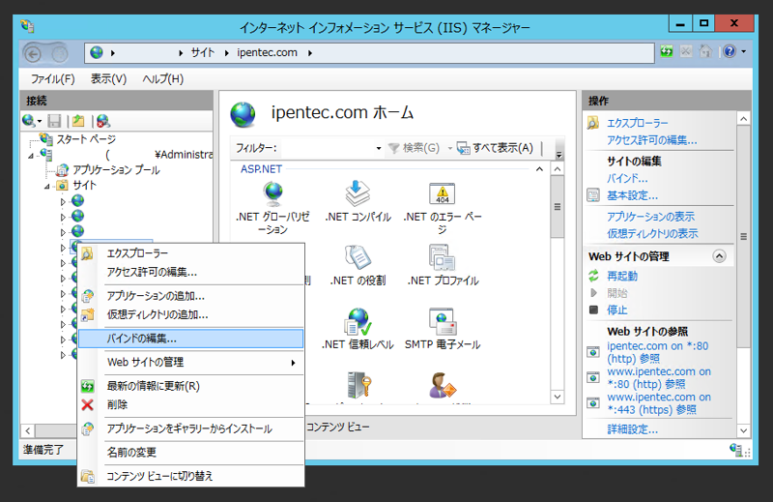Click the create new connection globe icon
The width and height of the screenshot is (773, 502).
[29, 121]
